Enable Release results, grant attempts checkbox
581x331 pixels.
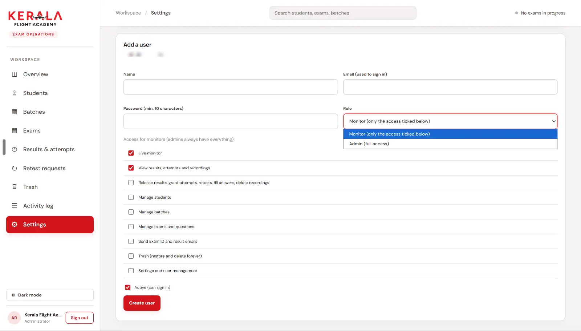tap(131, 183)
